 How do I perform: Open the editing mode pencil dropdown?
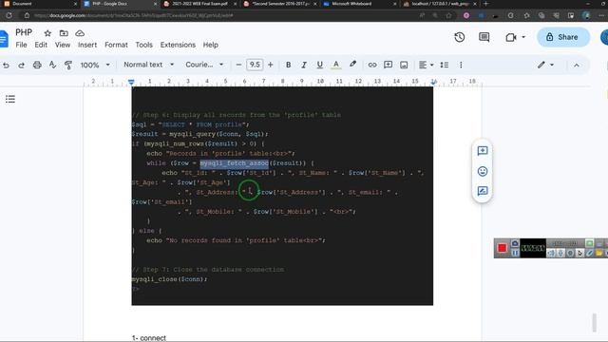tap(545, 65)
